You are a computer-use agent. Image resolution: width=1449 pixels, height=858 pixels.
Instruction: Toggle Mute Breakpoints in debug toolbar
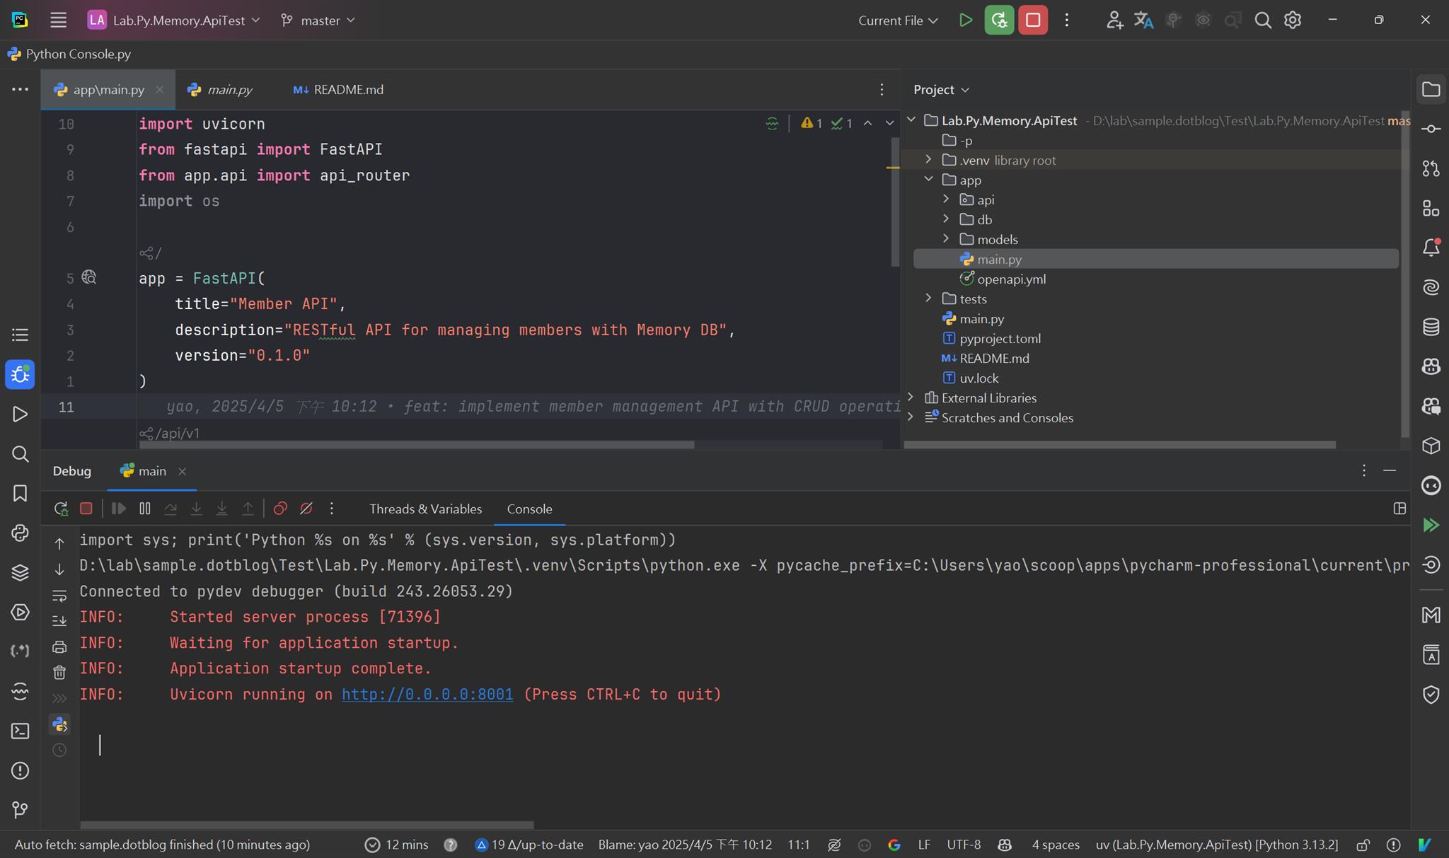coord(306,509)
